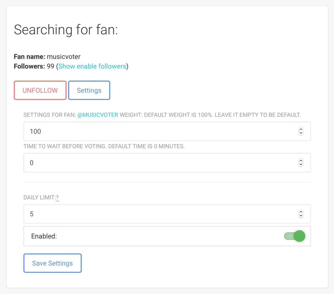Click the Enabled: label text
Viewport: 334px width, 294px height.
[x=44, y=236]
